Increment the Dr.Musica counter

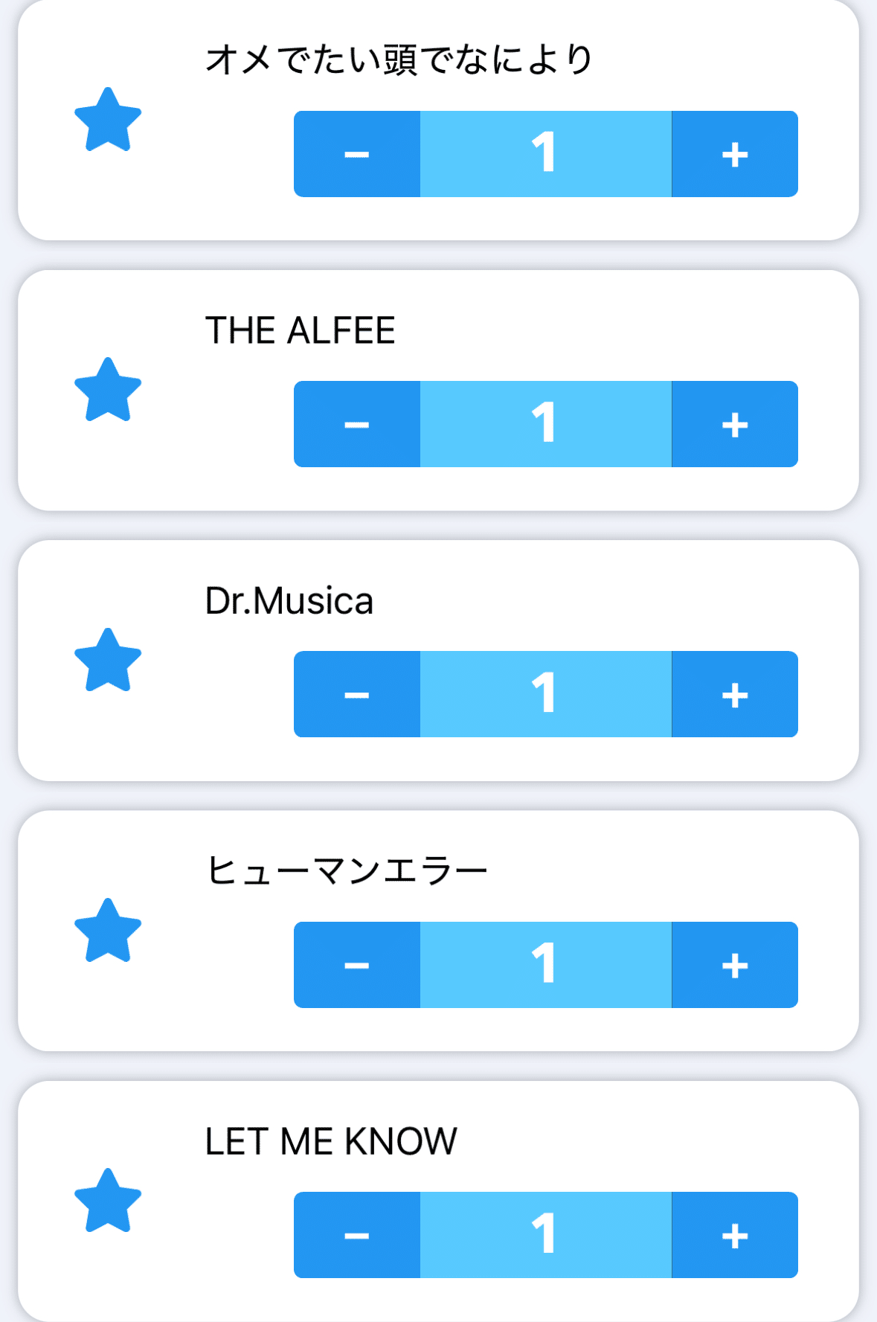tap(734, 694)
